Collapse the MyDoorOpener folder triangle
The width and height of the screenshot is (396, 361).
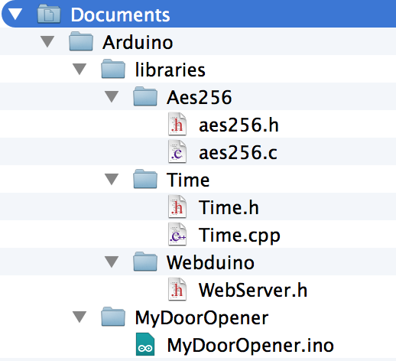pos(80,317)
